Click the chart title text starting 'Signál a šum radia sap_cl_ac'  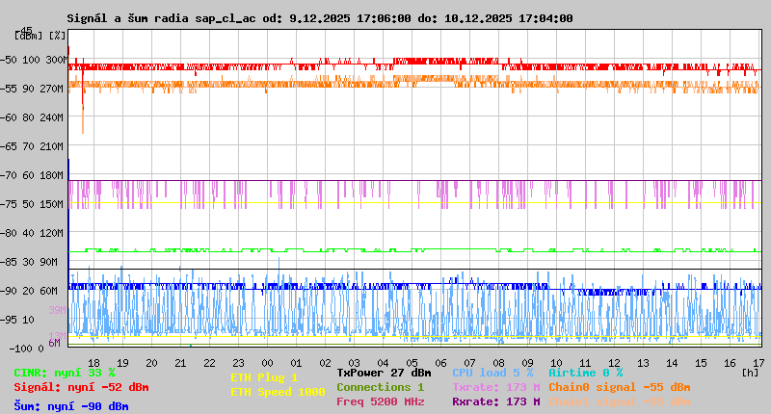(x=320, y=18)
